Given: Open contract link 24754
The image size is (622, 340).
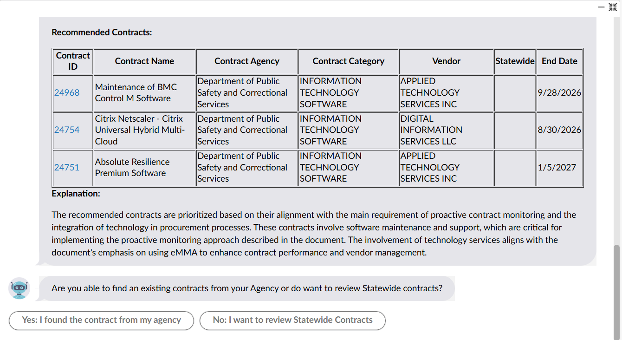Looking at the screenshot, I should tap(66, 130).
